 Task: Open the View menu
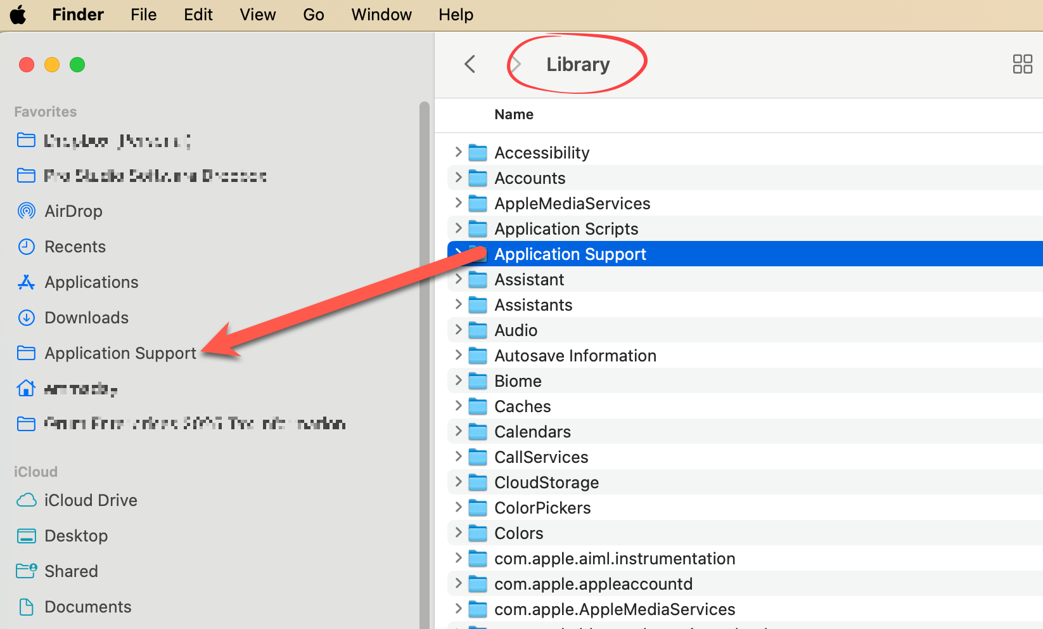click(x=257, y=15)
